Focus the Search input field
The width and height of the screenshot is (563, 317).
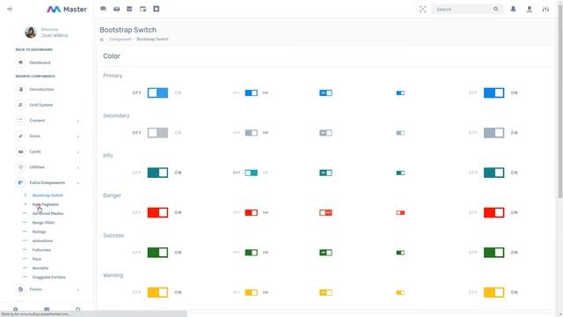coord(464,10)
